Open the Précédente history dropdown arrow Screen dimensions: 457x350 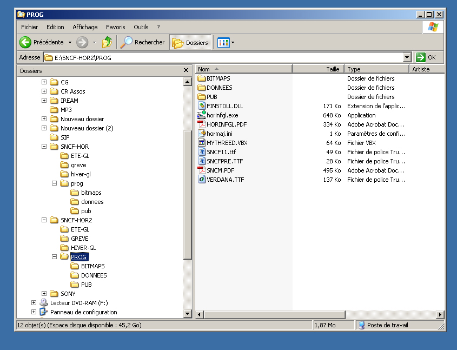pos(70,43)
